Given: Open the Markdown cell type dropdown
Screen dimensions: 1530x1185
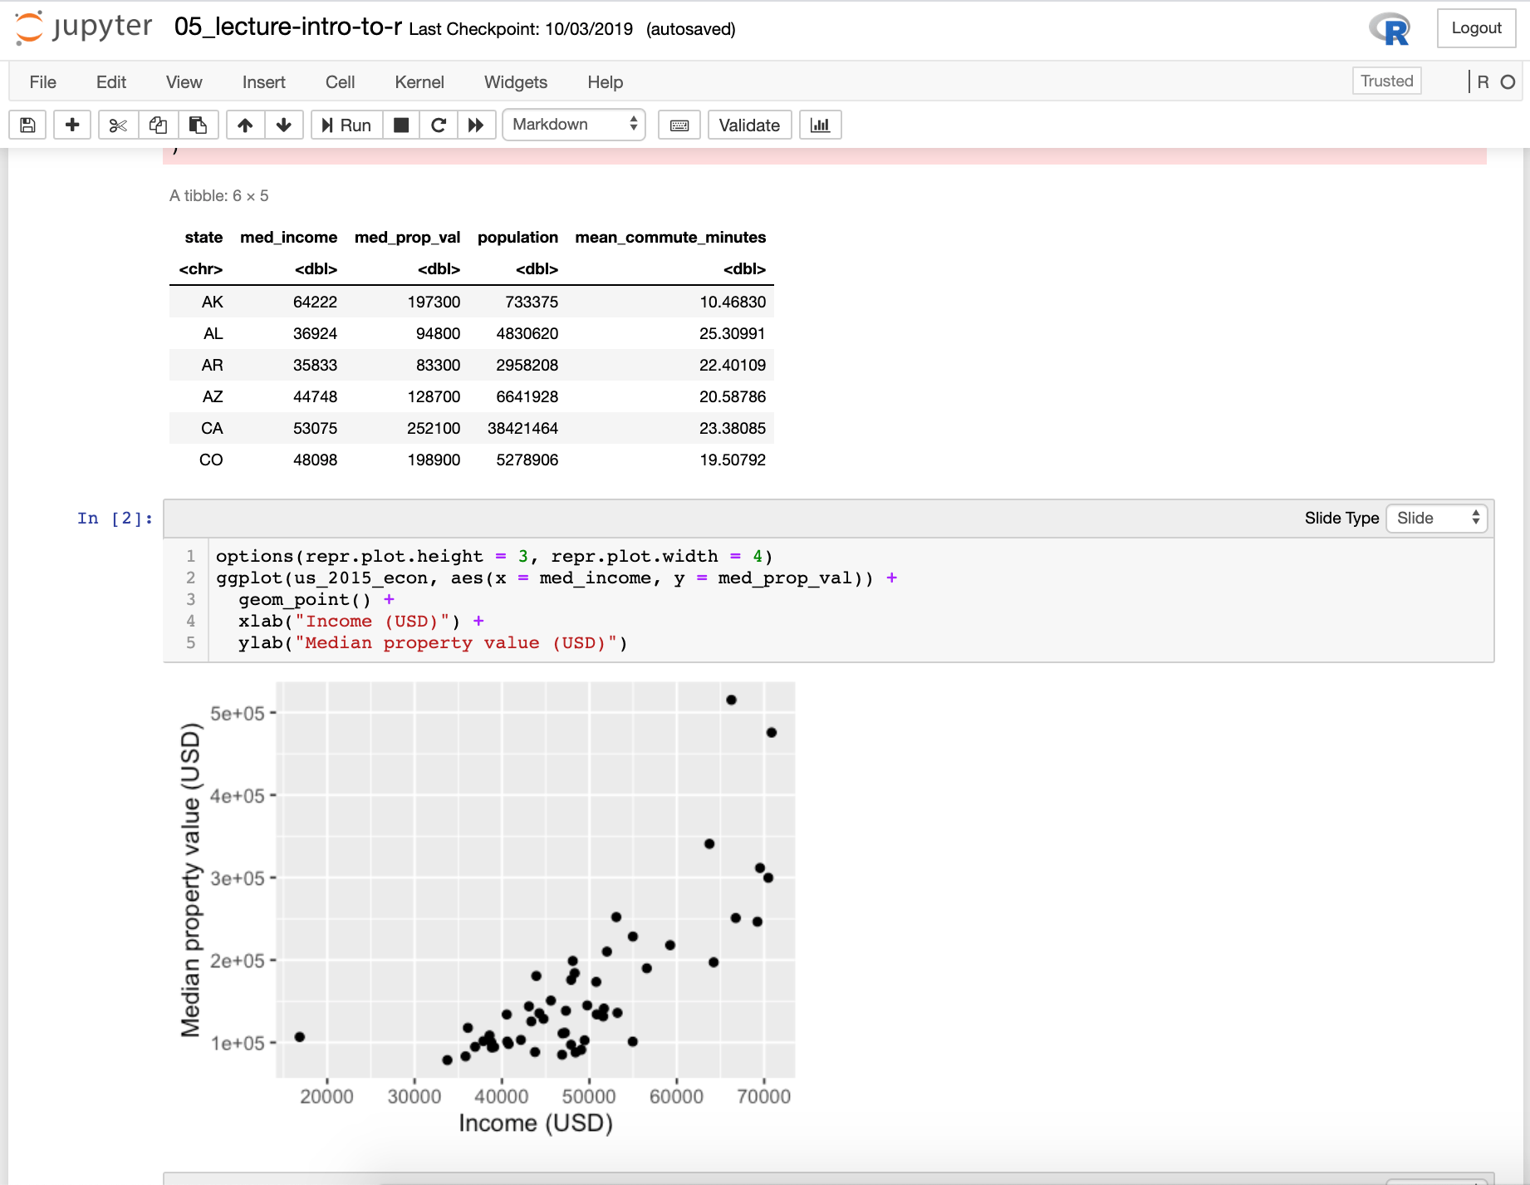Looking at the screenshot, I should tap(573, 125).
